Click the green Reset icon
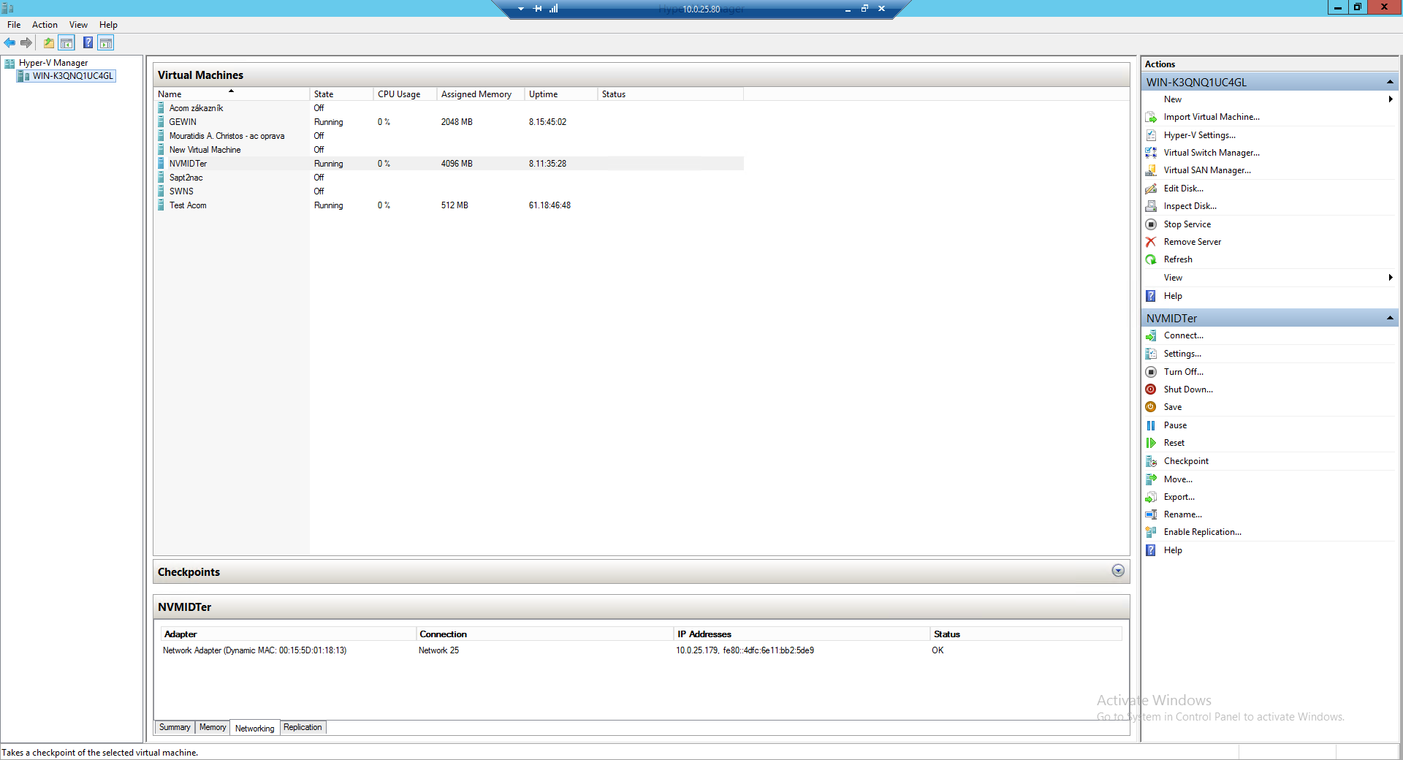 pyautogui.click(x=1151, y=443)
